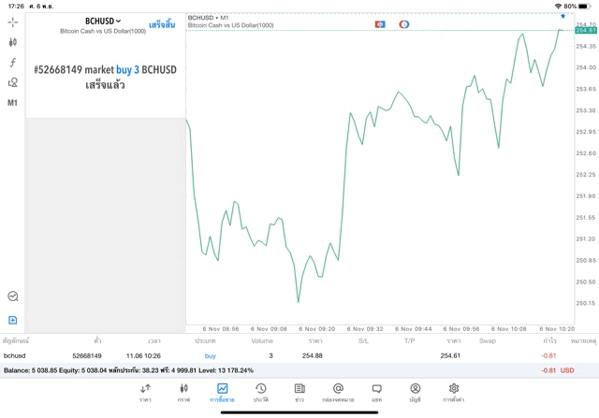Screen dimensions: 599x418
Task: Click the open price 254.88 cell
Action: (x=312, y=355)
